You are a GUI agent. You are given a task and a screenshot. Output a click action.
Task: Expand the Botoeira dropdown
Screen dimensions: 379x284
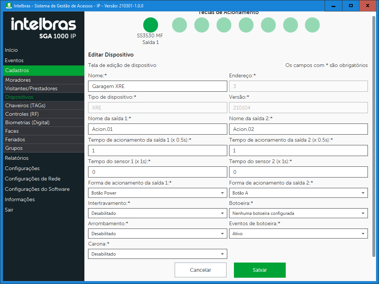point(298,213)
